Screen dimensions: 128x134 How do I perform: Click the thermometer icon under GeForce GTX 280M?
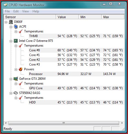coord(21,83)
